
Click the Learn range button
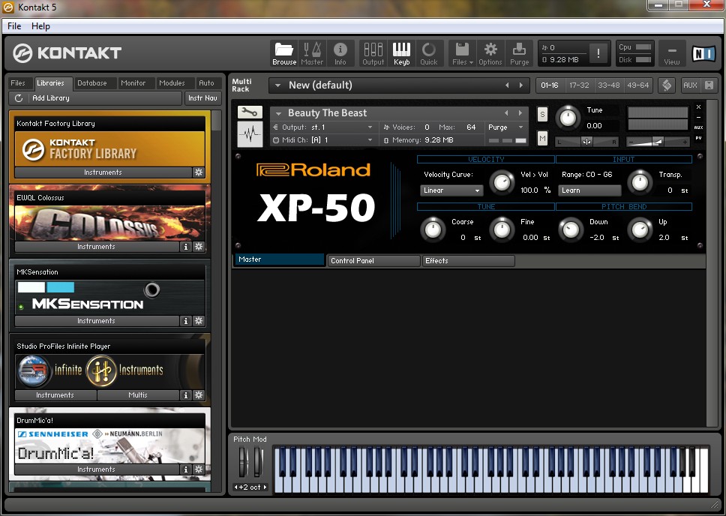click(x=589, y=190)
